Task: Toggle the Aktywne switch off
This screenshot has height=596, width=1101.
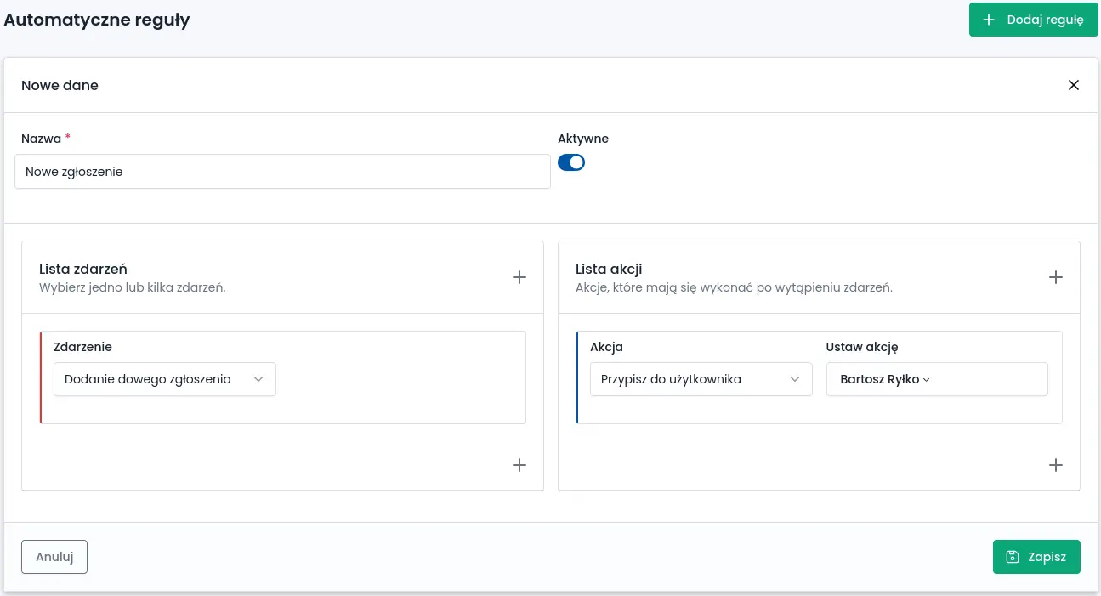Action: (571, 162)
